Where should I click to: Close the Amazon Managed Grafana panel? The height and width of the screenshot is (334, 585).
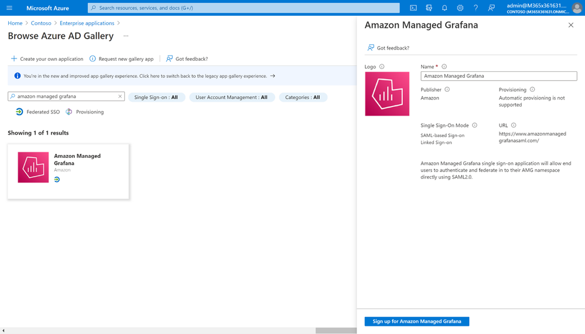click(571, 25)
